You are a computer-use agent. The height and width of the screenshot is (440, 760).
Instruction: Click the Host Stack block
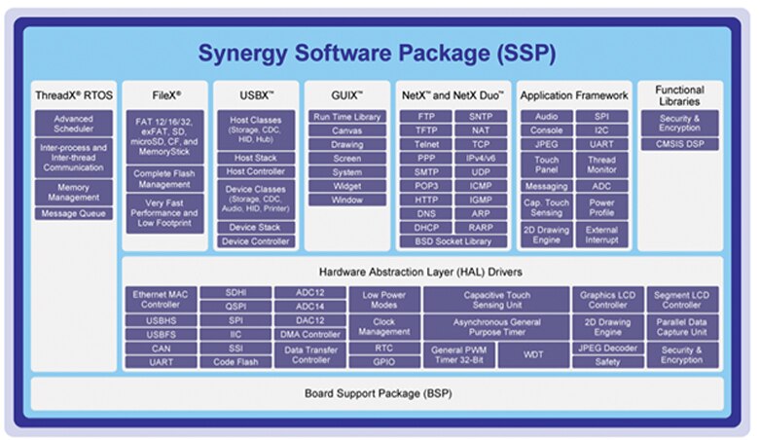tap(256, 158)
